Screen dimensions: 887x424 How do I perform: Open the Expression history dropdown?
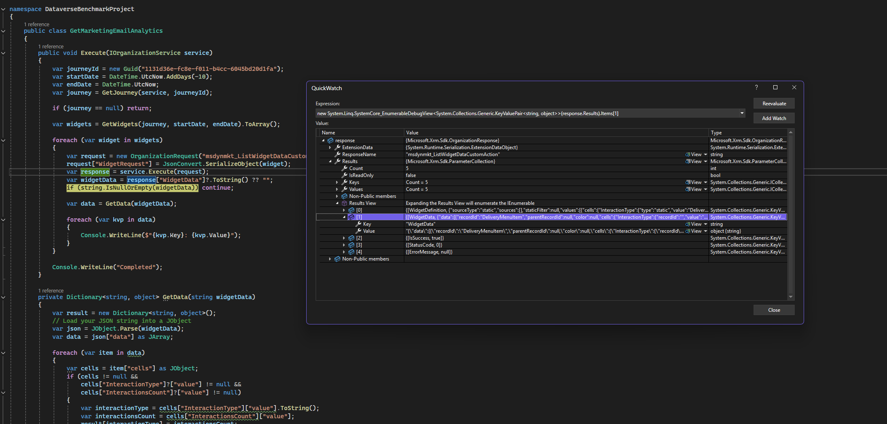[x=742, y=113]
